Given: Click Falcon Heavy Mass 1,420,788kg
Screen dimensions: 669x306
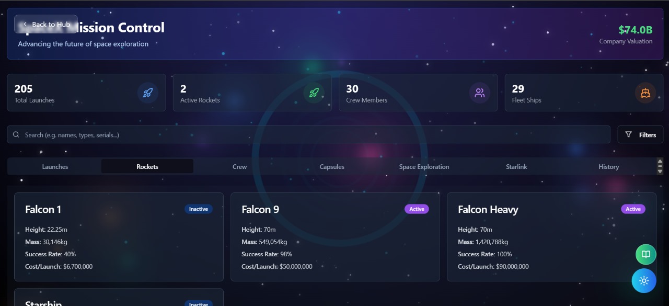Looking at the screenshot, I should point(483,242).
